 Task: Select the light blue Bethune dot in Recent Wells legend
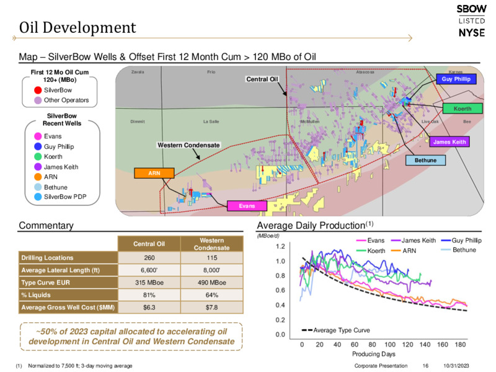38,187
